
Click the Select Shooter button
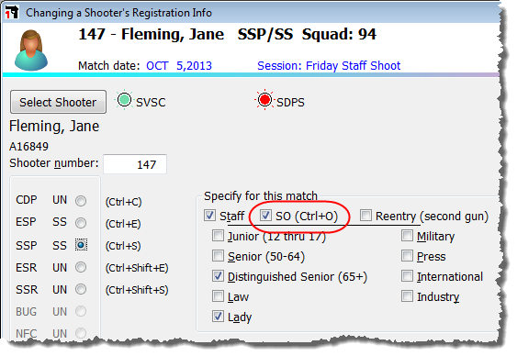coord(58,102)
